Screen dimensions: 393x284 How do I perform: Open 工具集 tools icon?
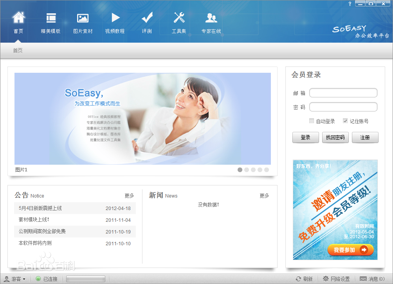pyautogui.click(x=179, y=18)
